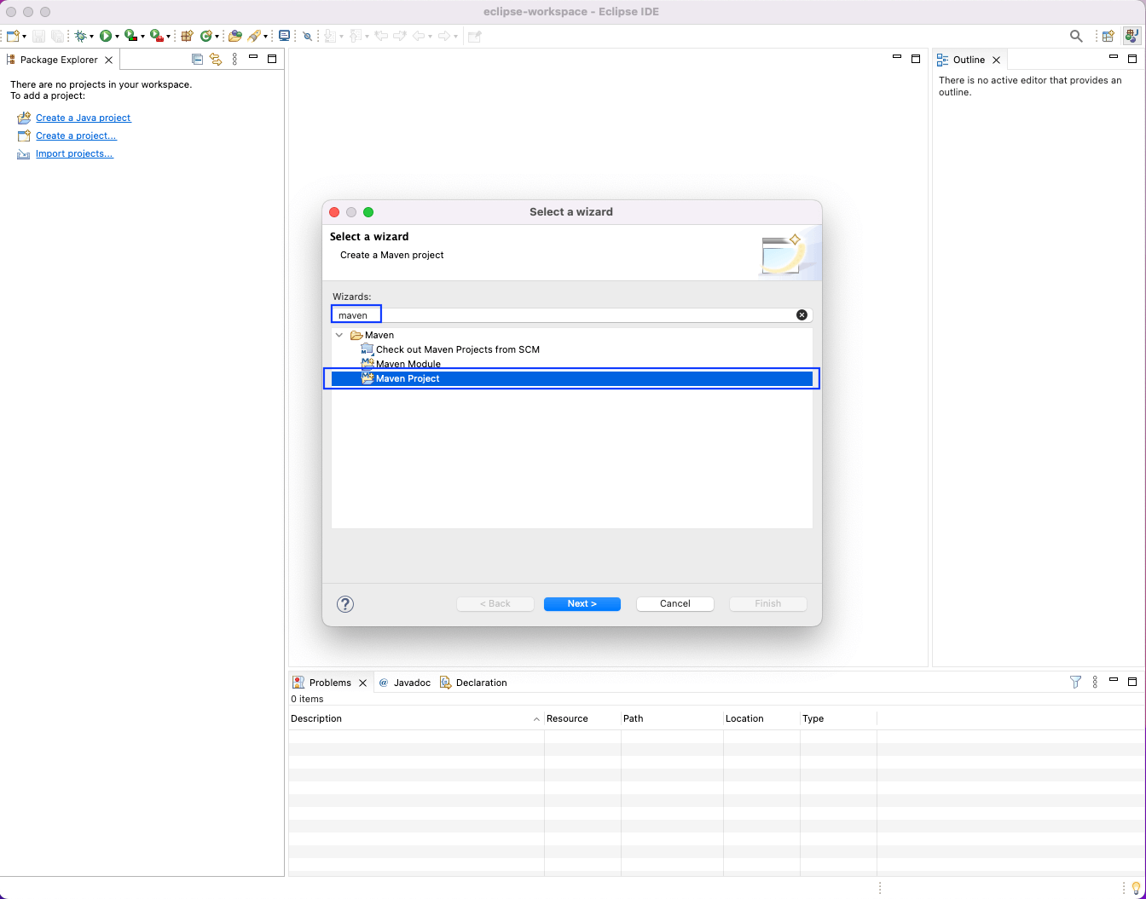Collapse the Maven category in the wizard list
The image size is (1146, 899).
(339, 335)
